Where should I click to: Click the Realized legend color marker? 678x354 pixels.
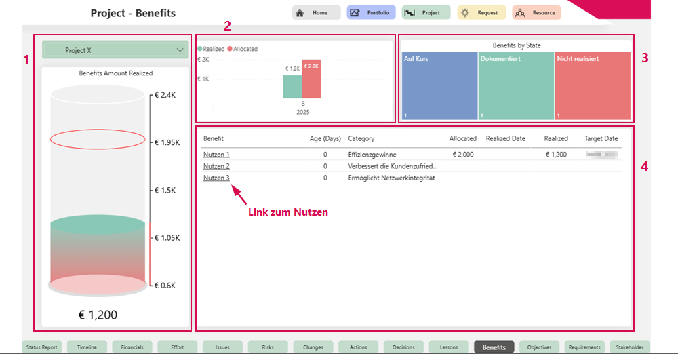tap(200, 49)
